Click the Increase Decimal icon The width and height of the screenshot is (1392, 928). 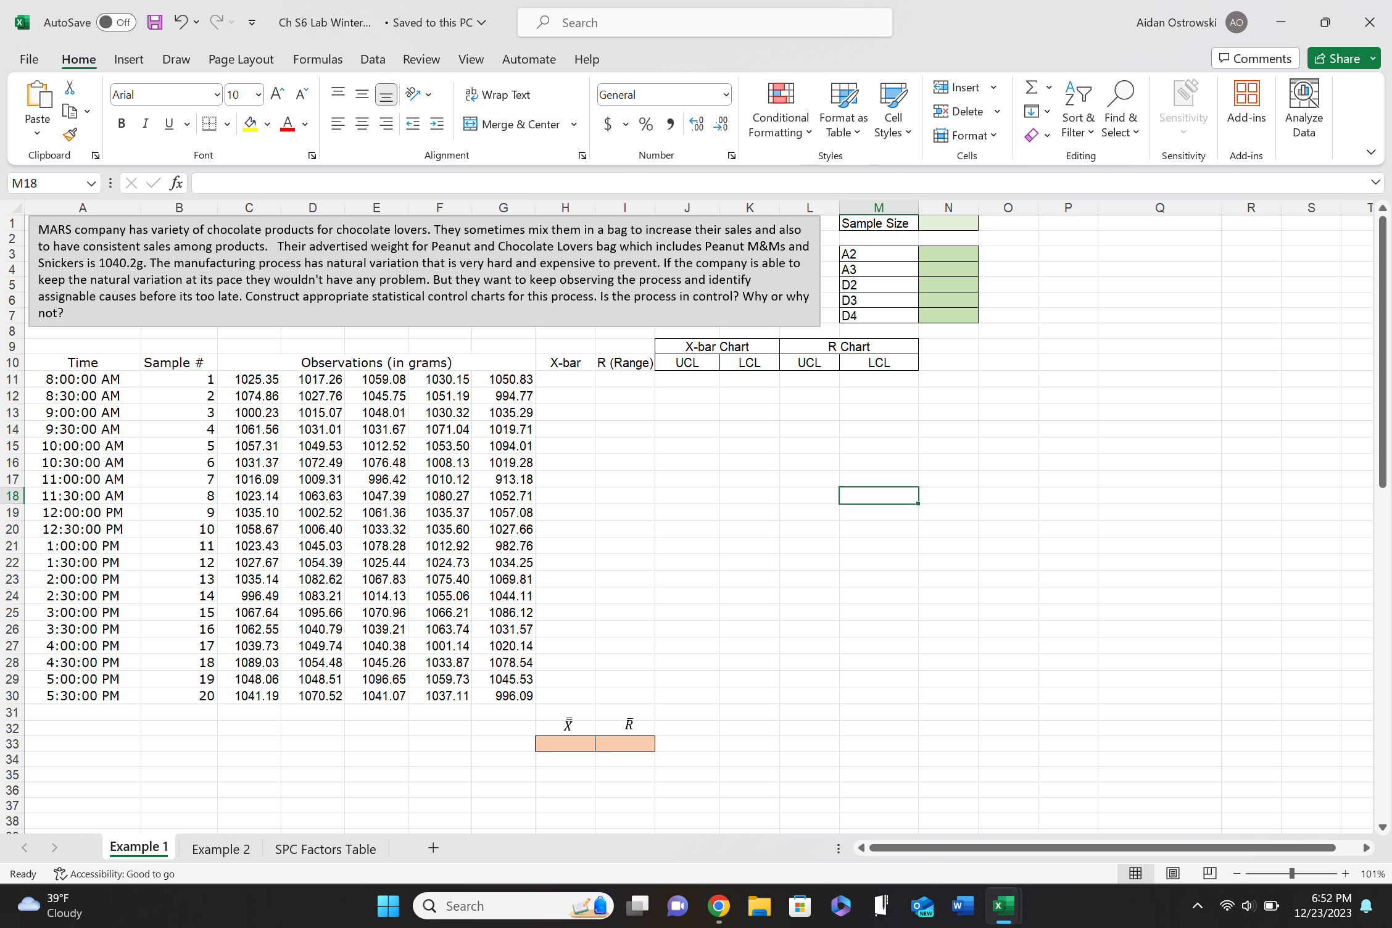click(x=696, y=124)
